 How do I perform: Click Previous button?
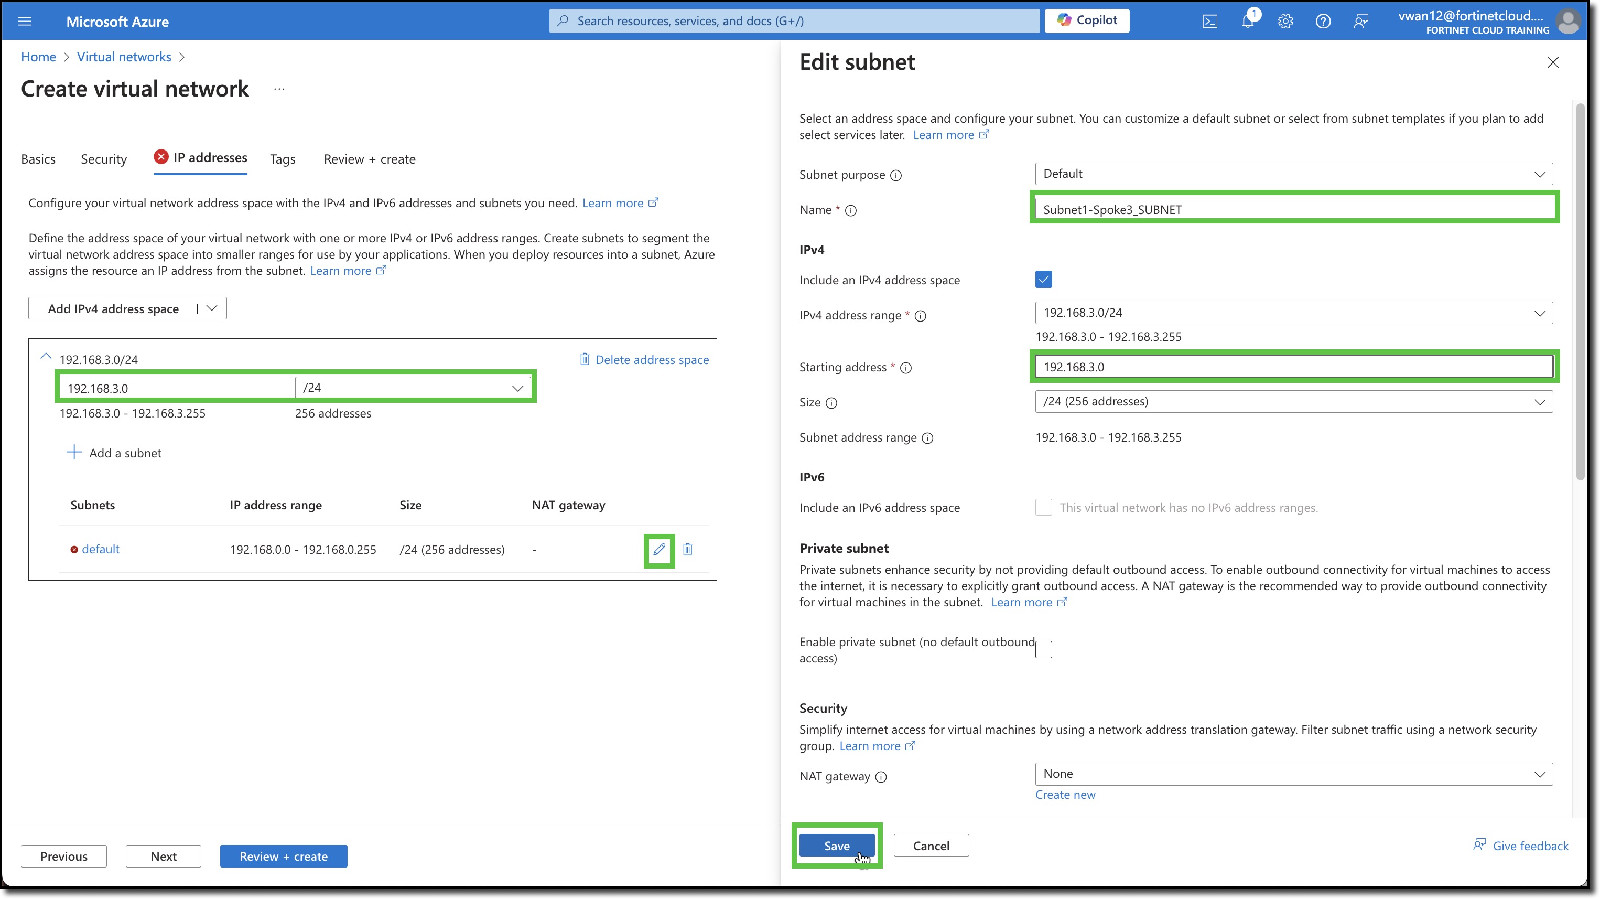pyautogui.click(x=64, y=856)
